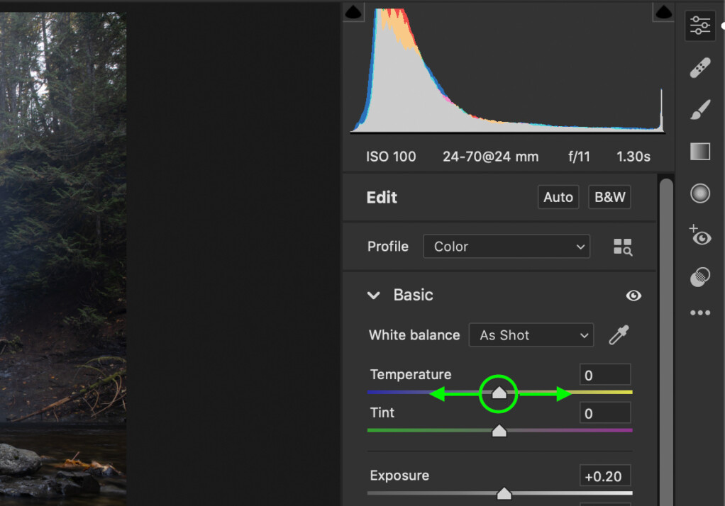Toggle the highlight clipping indicator on histogram
Image resolution: width=725 pixels, height=506 pixels.
tap(663, 12)
